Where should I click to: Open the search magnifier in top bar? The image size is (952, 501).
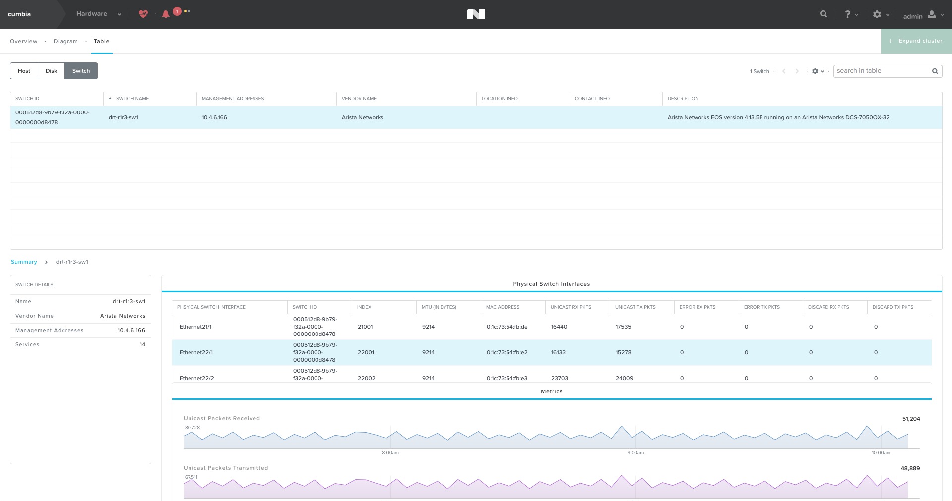(824, 14)
